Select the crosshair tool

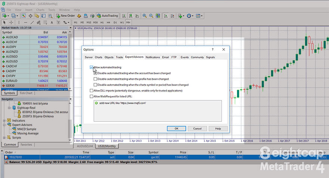click(x=11, y=22)
